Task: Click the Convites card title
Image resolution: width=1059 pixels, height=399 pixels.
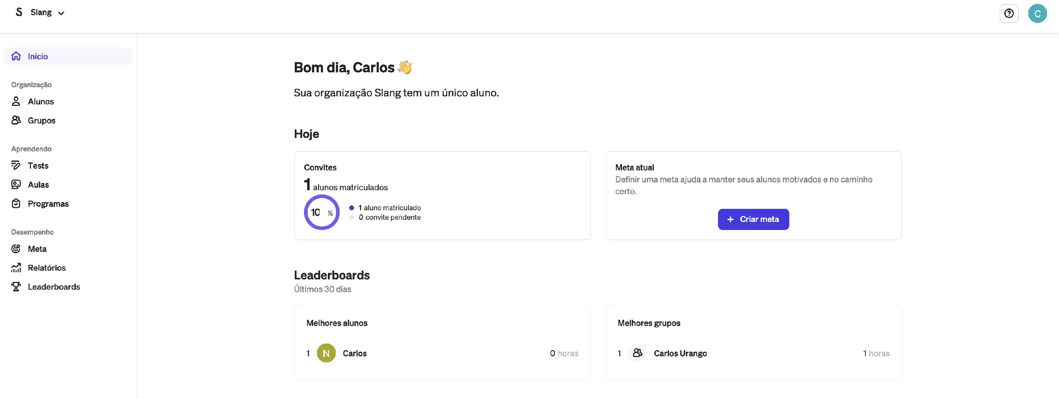Action: coord(320,168)
